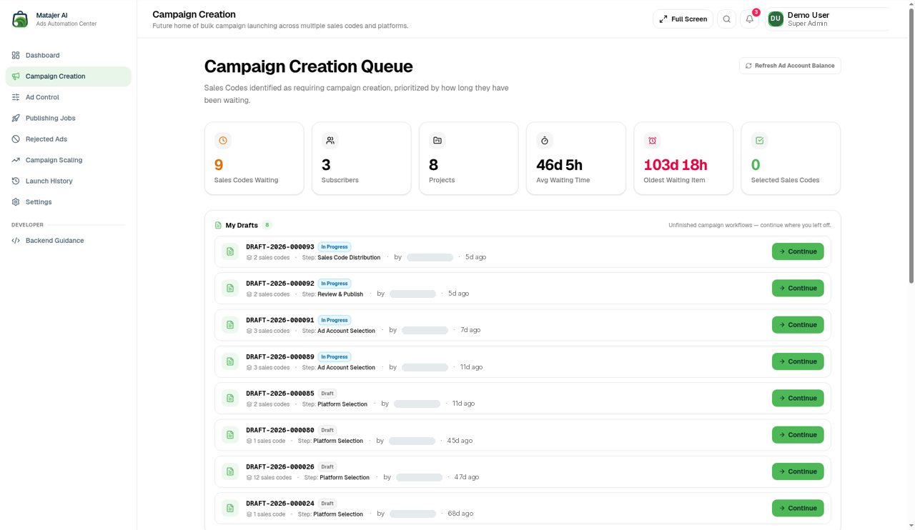This screenshot has width=915, height=530.
Task: Open Dashboard in the sidebar
Action: point(68,55)
